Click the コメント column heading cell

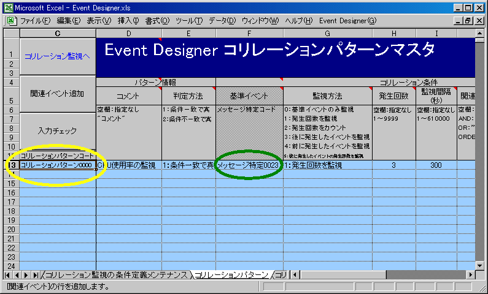click(129, 96)
